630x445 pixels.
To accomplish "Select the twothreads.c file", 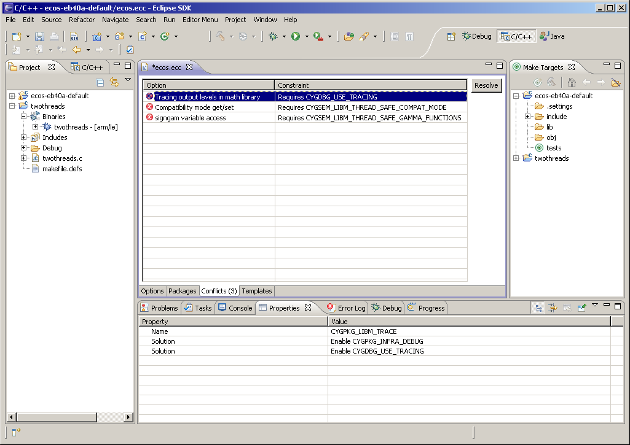I will coord(62,158).
